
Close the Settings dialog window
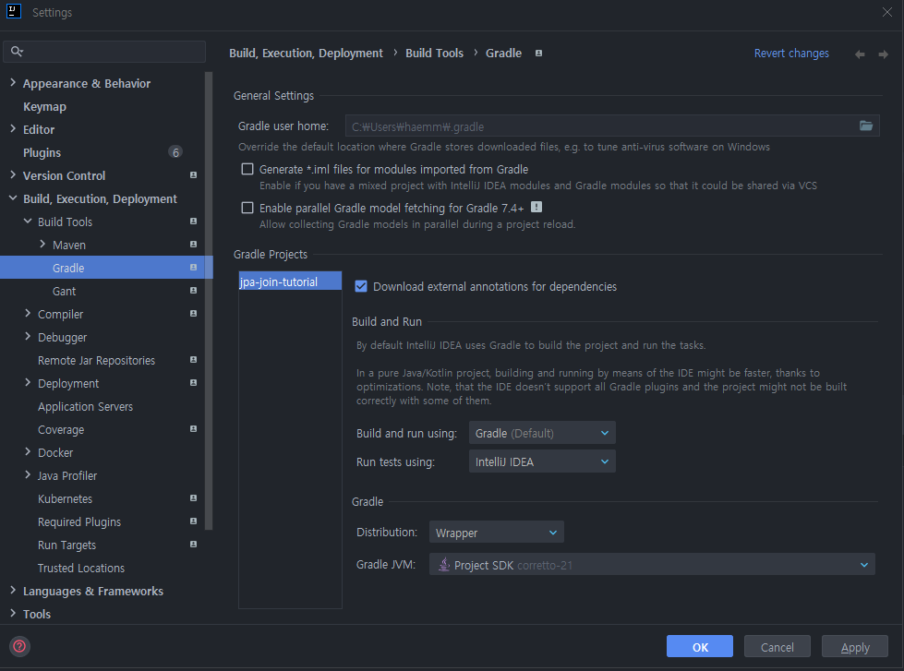[886, 11]
